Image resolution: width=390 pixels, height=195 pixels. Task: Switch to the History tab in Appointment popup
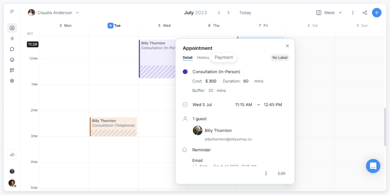(x=203, y=57)
